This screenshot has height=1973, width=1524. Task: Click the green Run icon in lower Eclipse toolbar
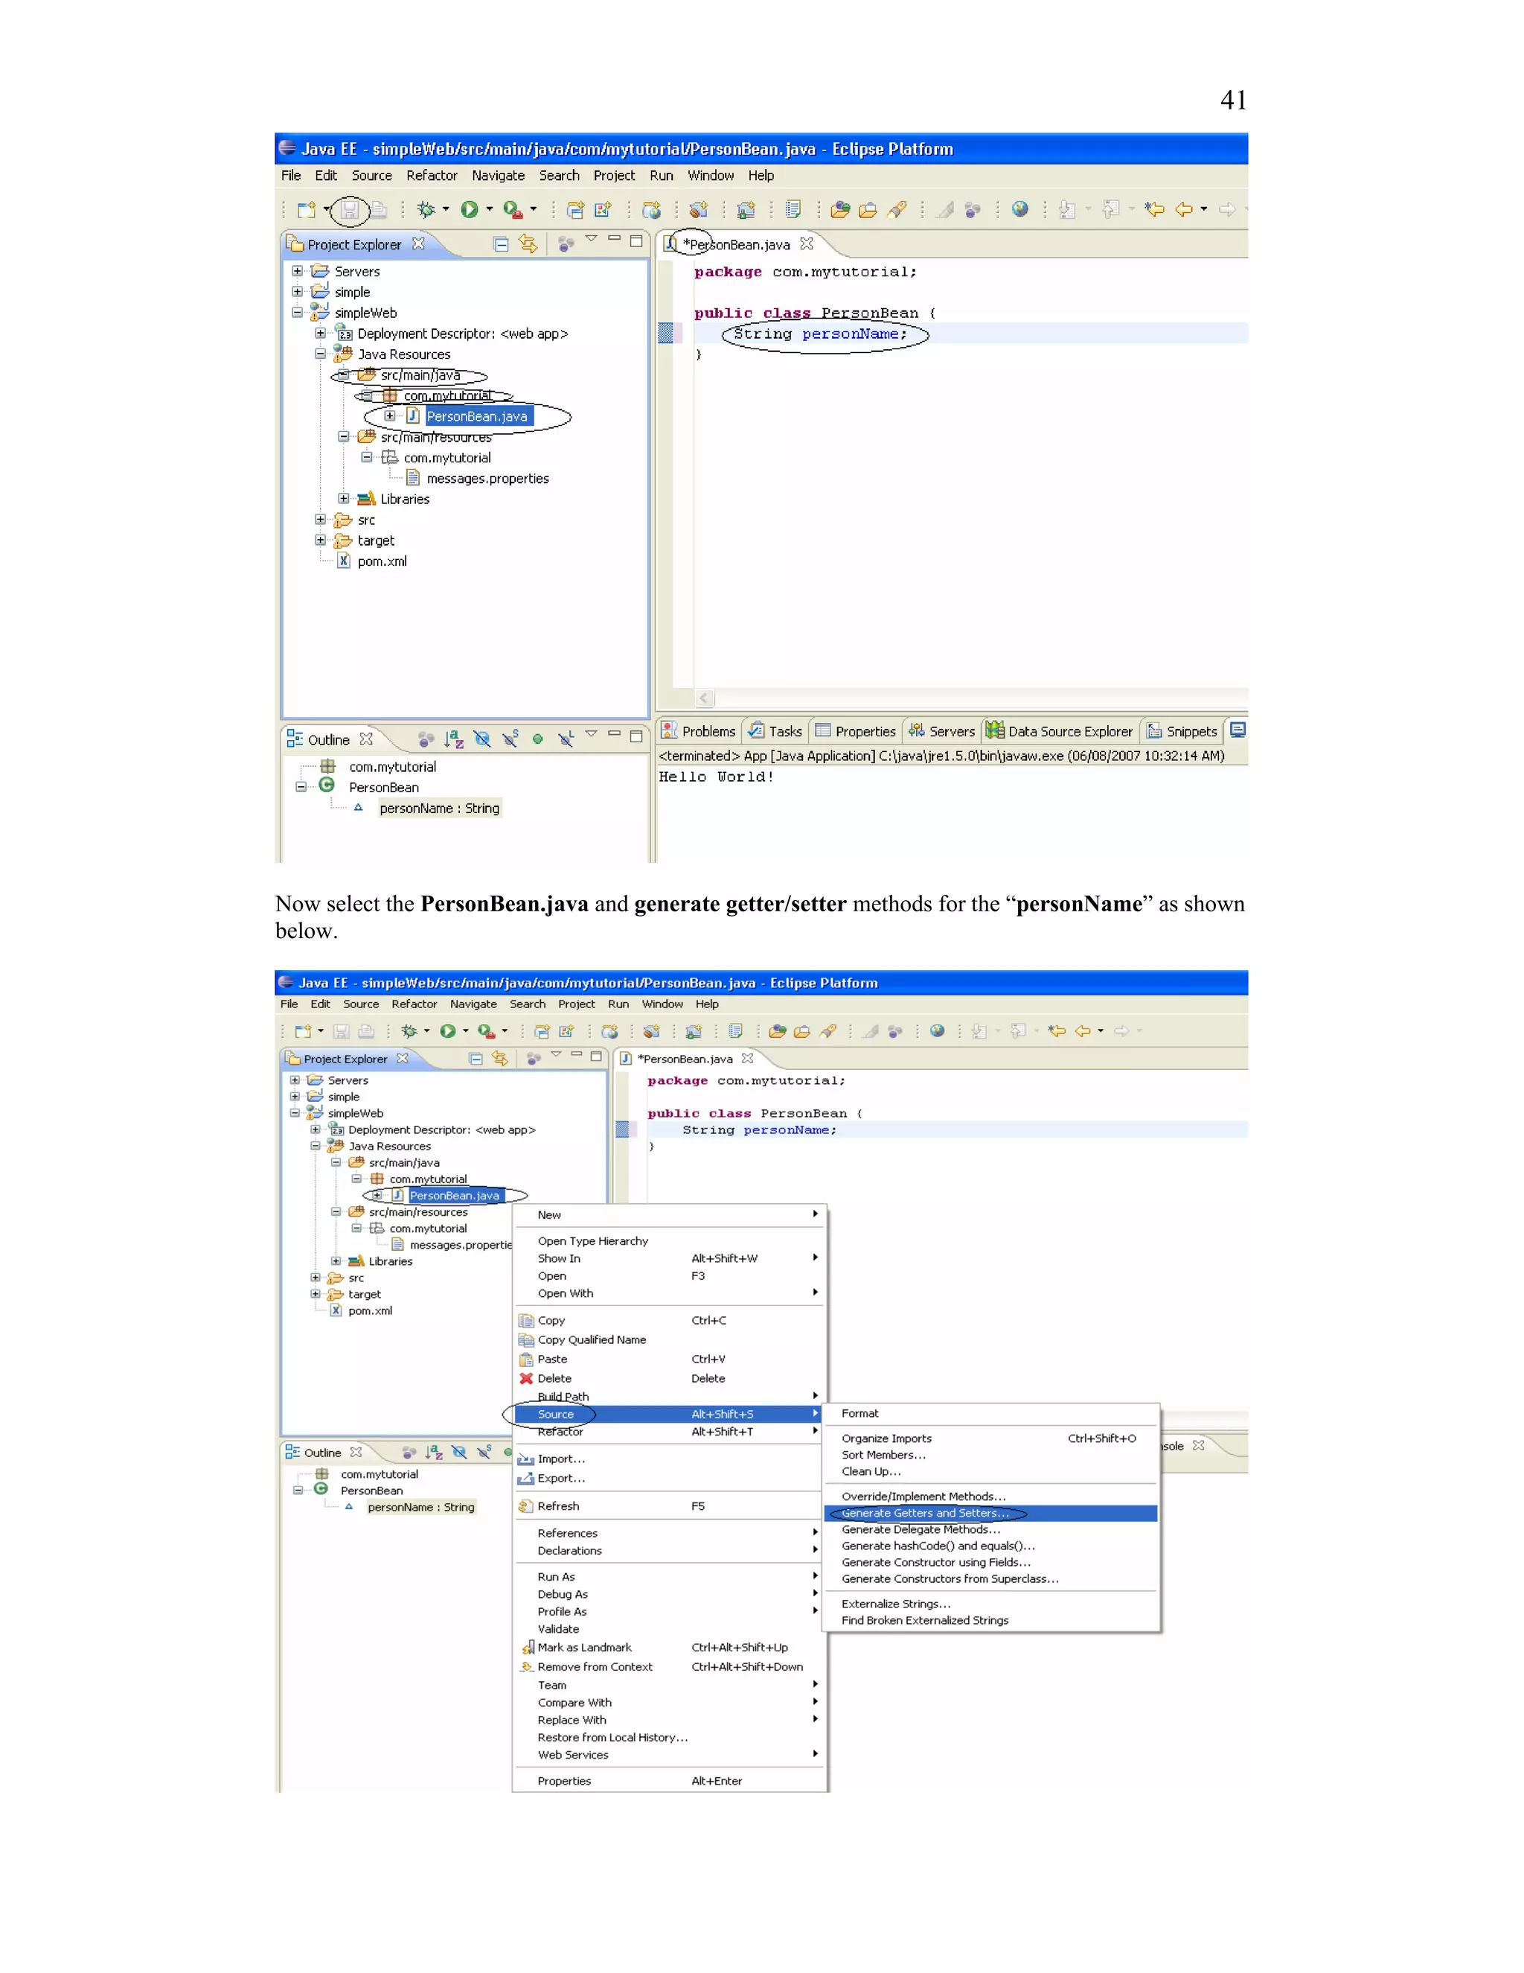point(448,1030)
